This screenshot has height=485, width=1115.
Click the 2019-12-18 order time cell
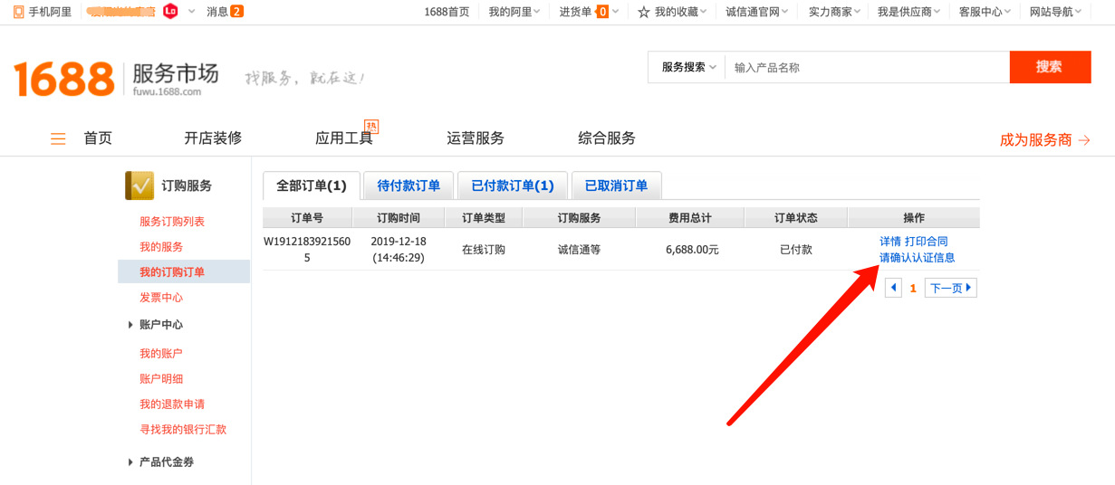[399, 250]
